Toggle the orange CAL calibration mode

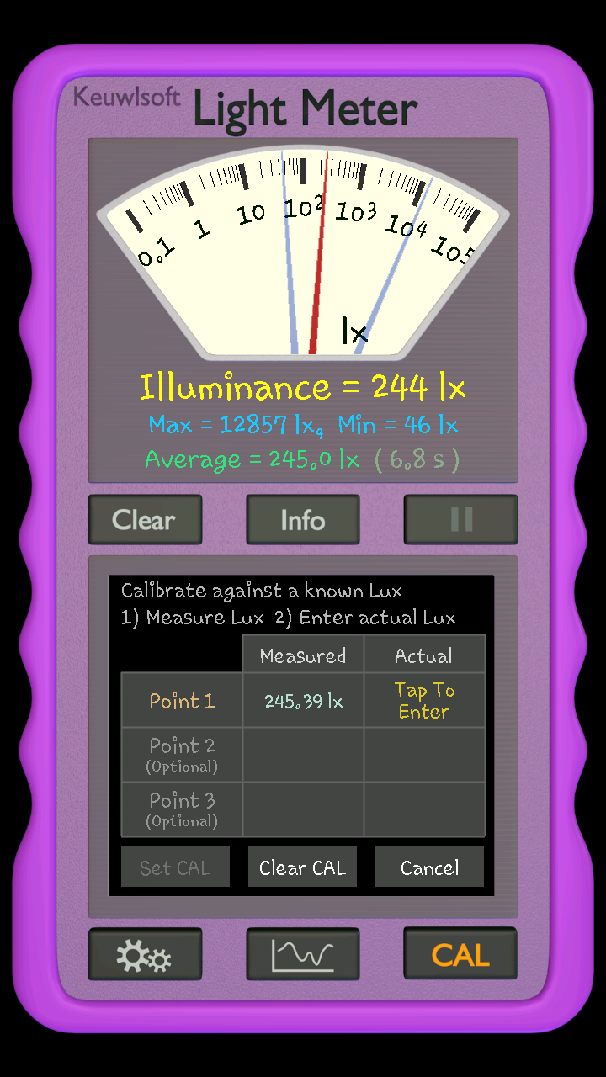point(460,954)
